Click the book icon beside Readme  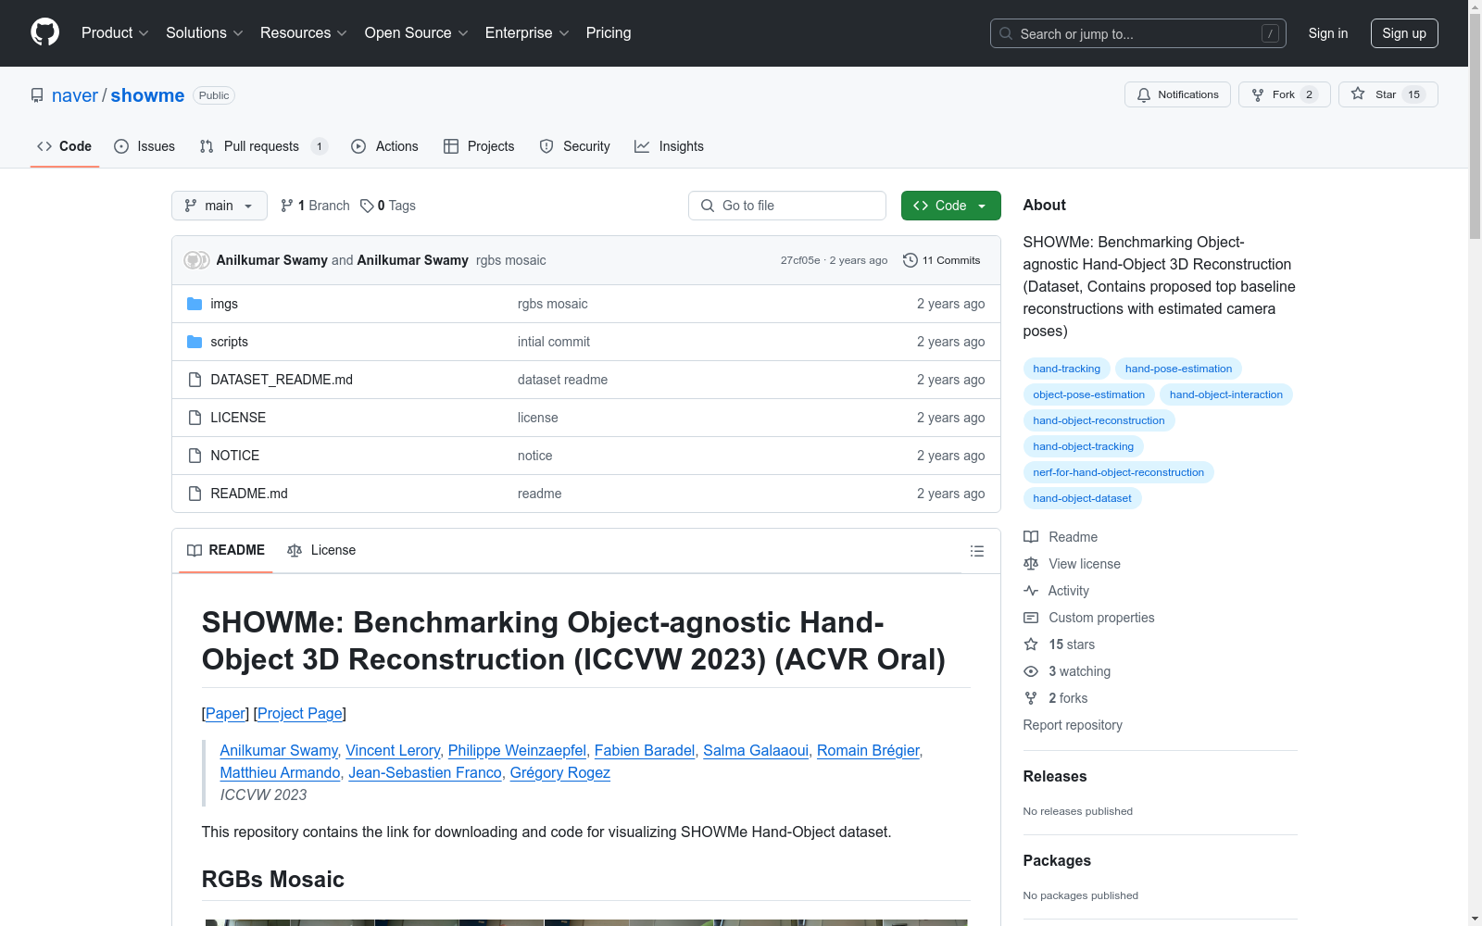[x=1031, y=537]
